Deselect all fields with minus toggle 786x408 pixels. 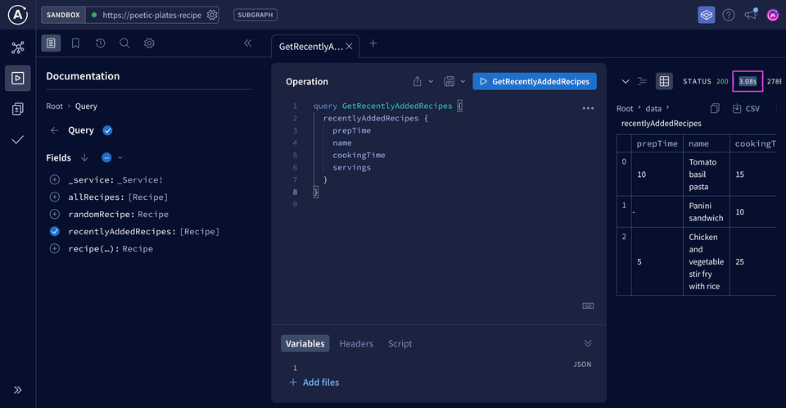click(x=106, y=157)
